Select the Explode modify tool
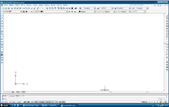The height and width of the screenshot is (107, 169). (x=167, y=57)
